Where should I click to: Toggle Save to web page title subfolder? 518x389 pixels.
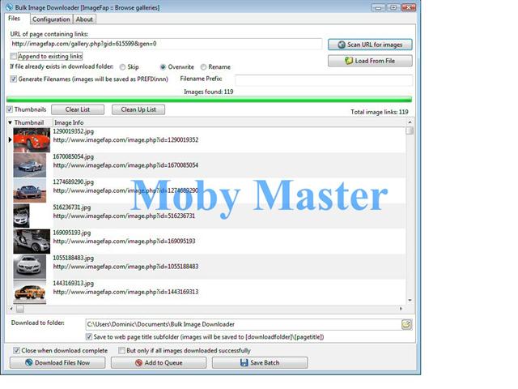point(88,337)
